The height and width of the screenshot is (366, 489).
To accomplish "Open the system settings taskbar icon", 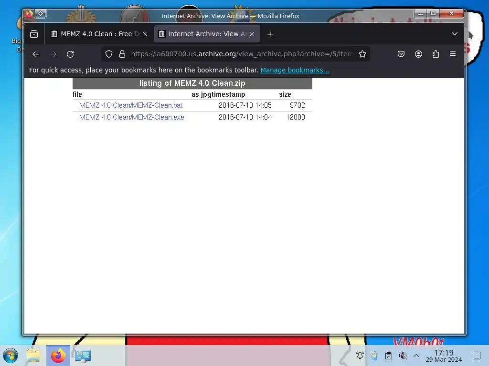I will (x=83, y=356).
